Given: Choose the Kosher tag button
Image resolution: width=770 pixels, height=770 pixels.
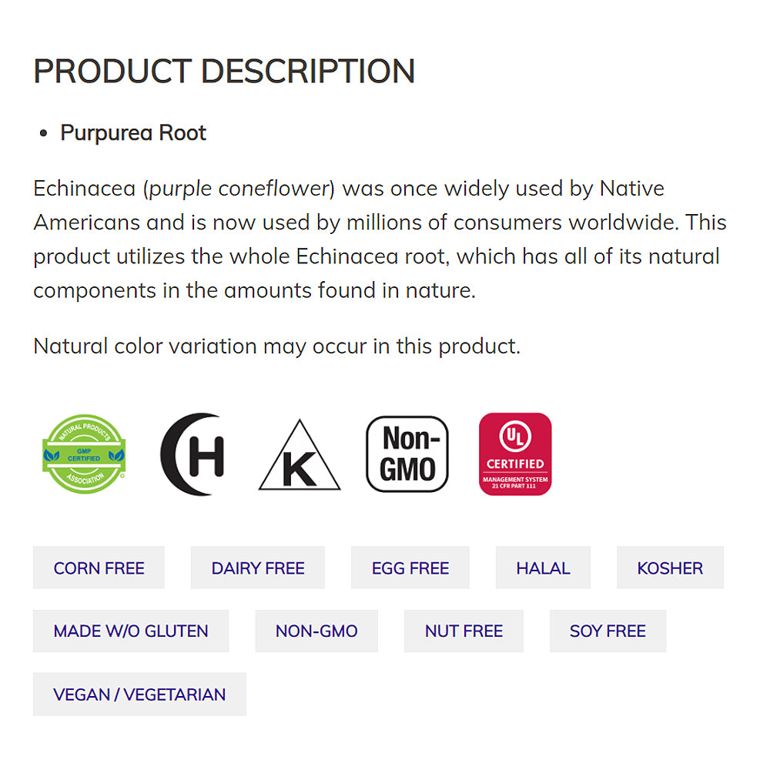Looking at the screenshot, I should tap(670, 568).
